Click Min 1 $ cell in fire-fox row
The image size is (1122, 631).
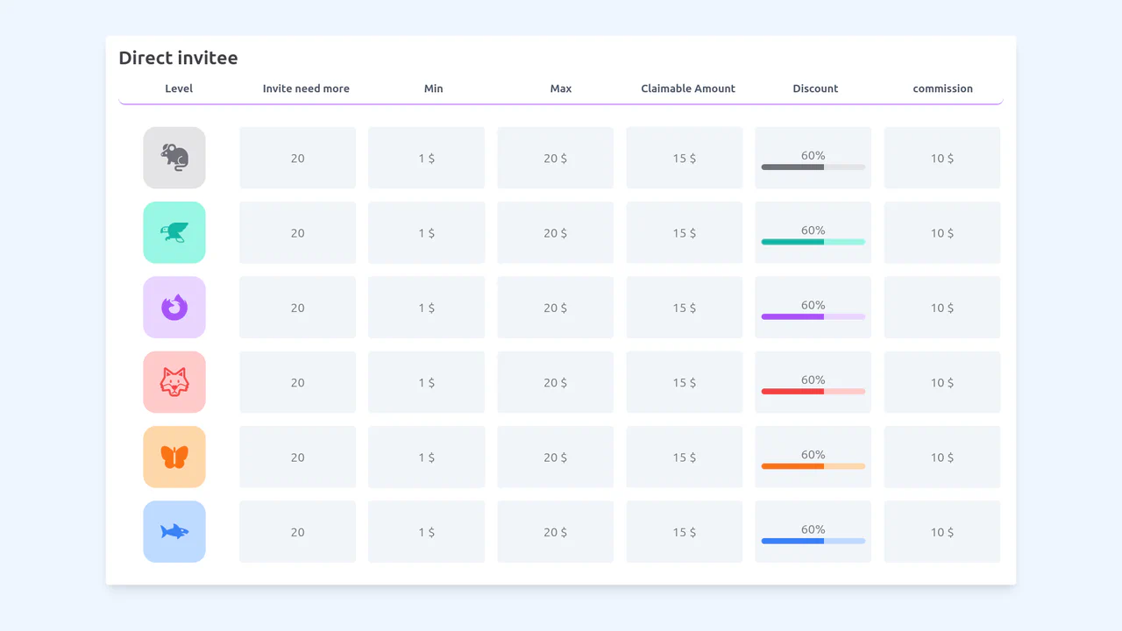427,308
